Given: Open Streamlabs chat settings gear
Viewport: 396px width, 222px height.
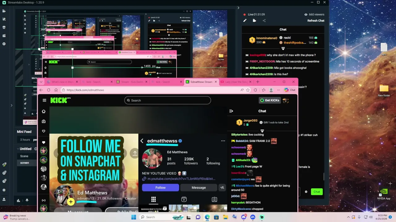Looking at the screenshot, I should point(306,192).
